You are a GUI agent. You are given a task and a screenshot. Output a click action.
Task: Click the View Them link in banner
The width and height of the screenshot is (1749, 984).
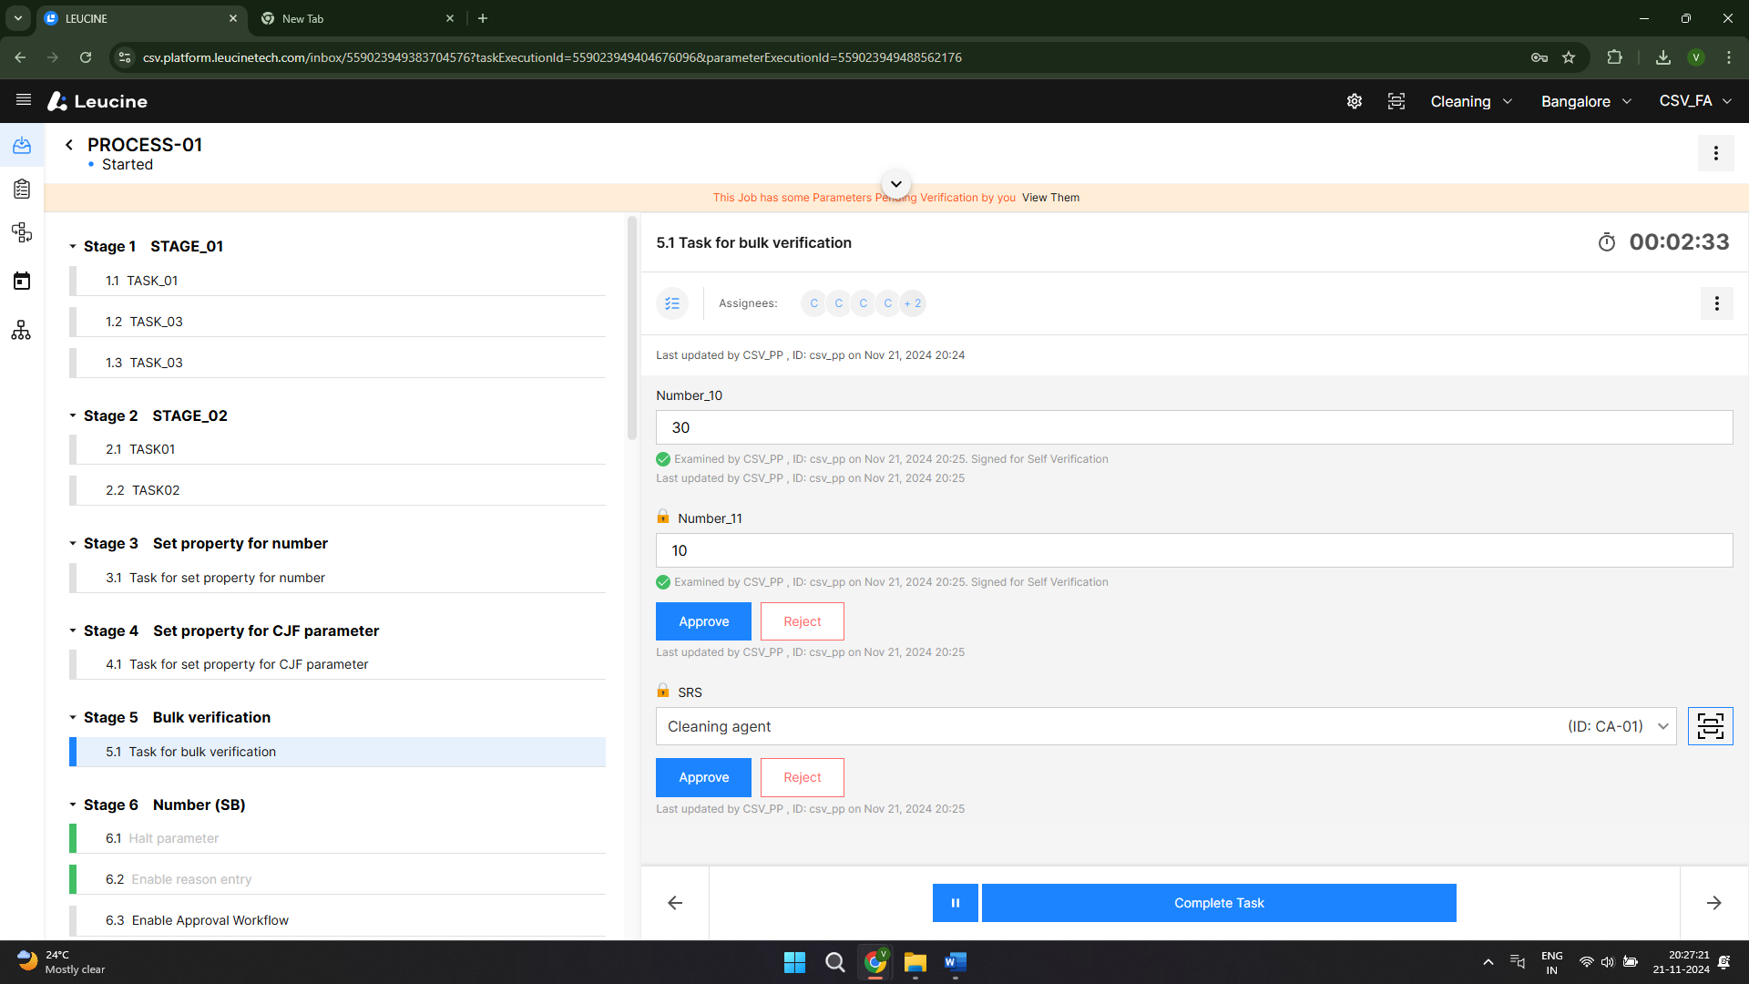click(x=1050, y=198)
